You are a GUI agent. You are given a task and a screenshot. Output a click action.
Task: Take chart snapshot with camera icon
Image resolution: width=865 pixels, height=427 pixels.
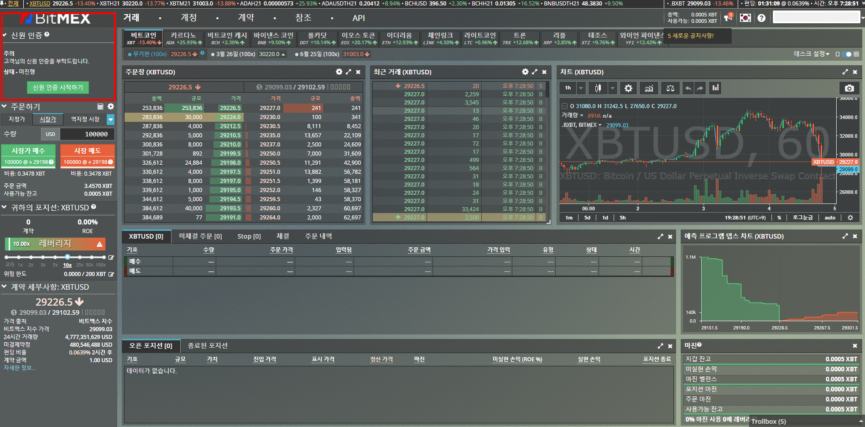(849, 88)
